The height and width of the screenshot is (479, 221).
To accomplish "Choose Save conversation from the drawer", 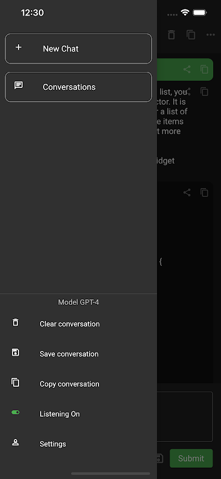I will pos(78,354).
